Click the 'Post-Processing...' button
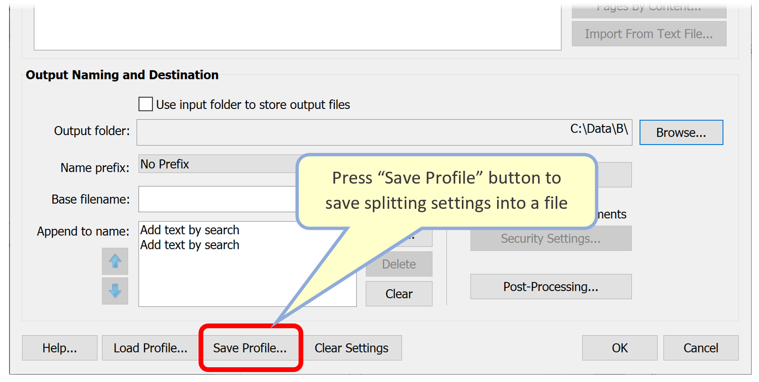Image resolution: width=759 pixels, height=382 pixels. click(x=550, y=286)
